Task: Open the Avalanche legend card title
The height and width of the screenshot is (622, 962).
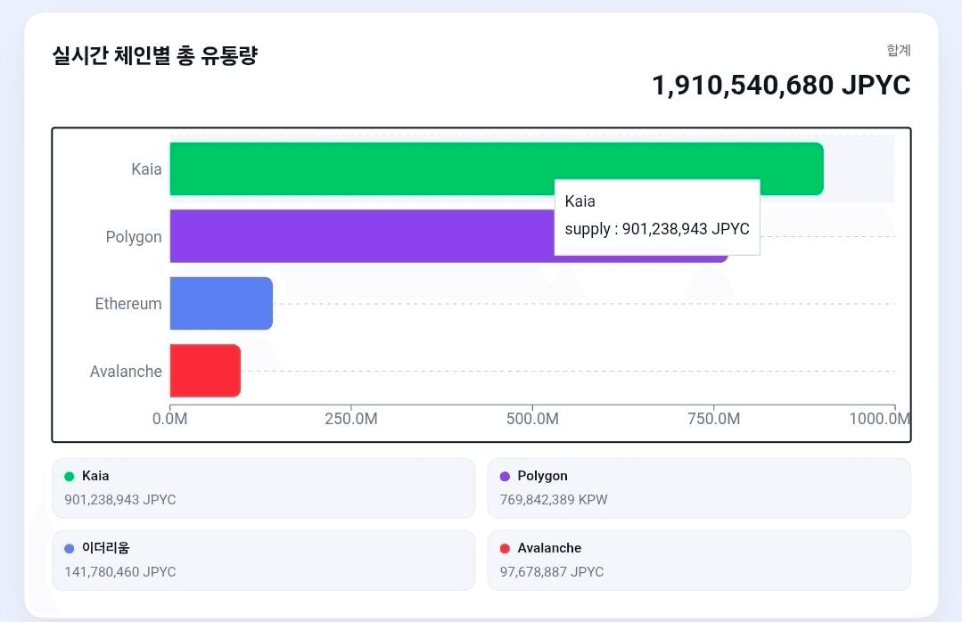Action: [549, 548]
